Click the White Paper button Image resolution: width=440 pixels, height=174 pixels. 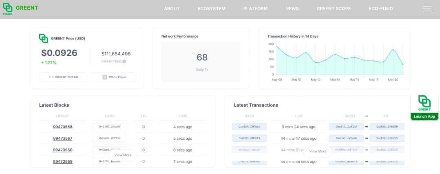tap(114, 77)
